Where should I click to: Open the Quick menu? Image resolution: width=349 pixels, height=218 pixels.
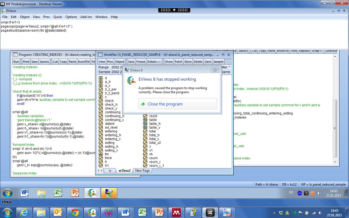pos(58,17)
